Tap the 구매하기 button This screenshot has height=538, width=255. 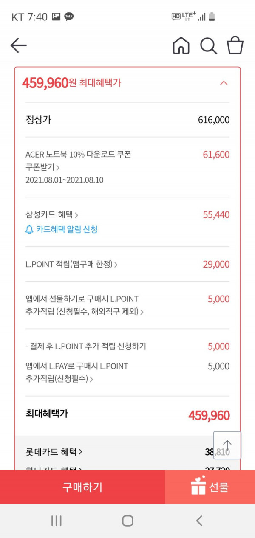coord(82,487)
